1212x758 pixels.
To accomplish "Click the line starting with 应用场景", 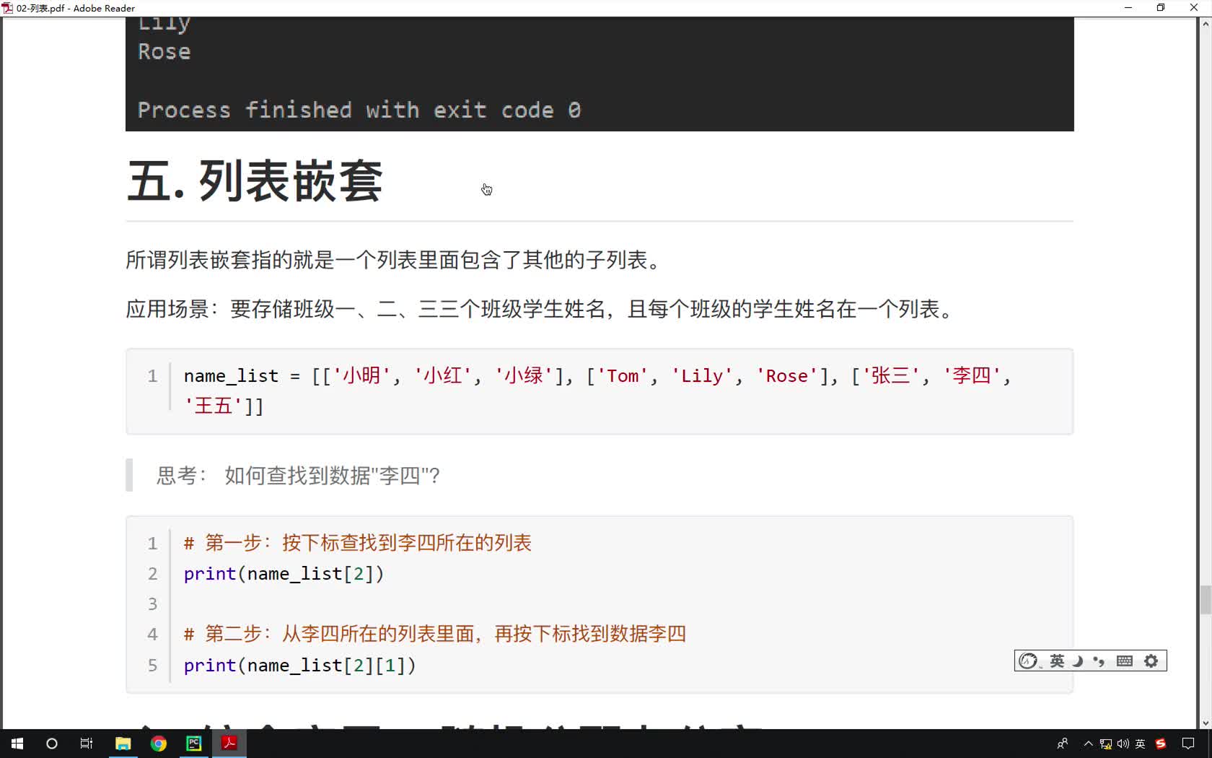I will click(x=541, y=309).
